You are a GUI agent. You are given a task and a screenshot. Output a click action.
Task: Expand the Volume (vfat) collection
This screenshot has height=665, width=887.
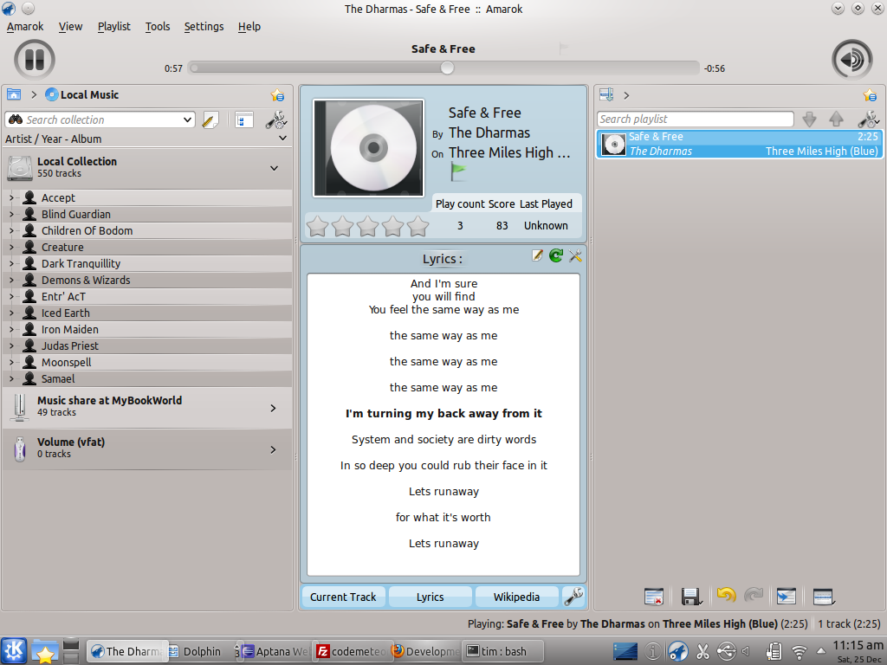273,449
